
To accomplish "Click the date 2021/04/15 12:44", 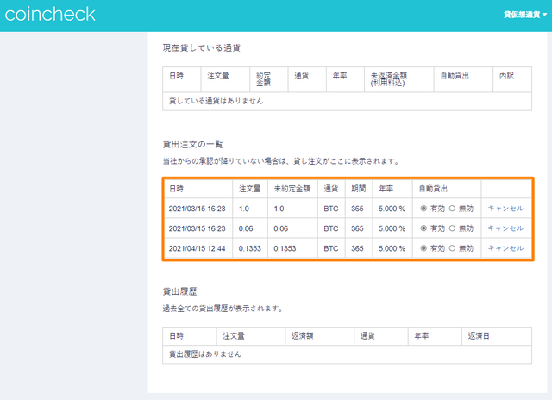I will (197, 248).
